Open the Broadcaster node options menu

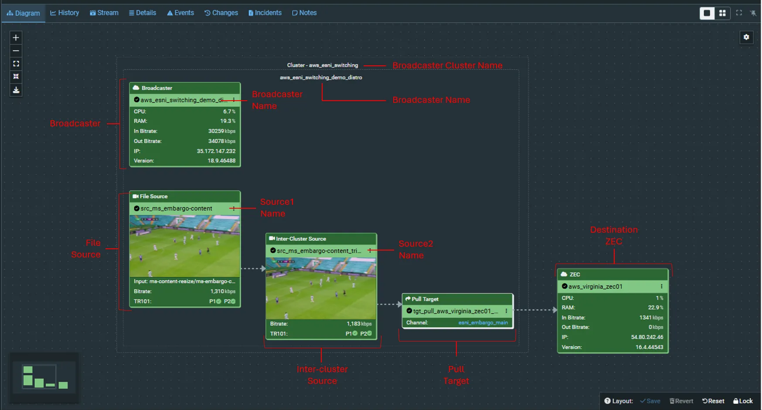tap(234, 100)
